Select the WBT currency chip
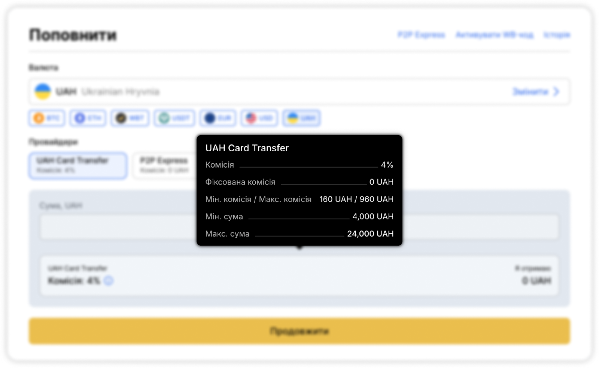 130,118
